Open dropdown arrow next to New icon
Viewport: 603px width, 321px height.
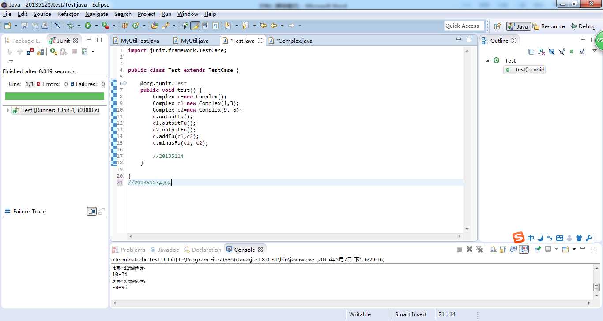[x=16, y=26]
